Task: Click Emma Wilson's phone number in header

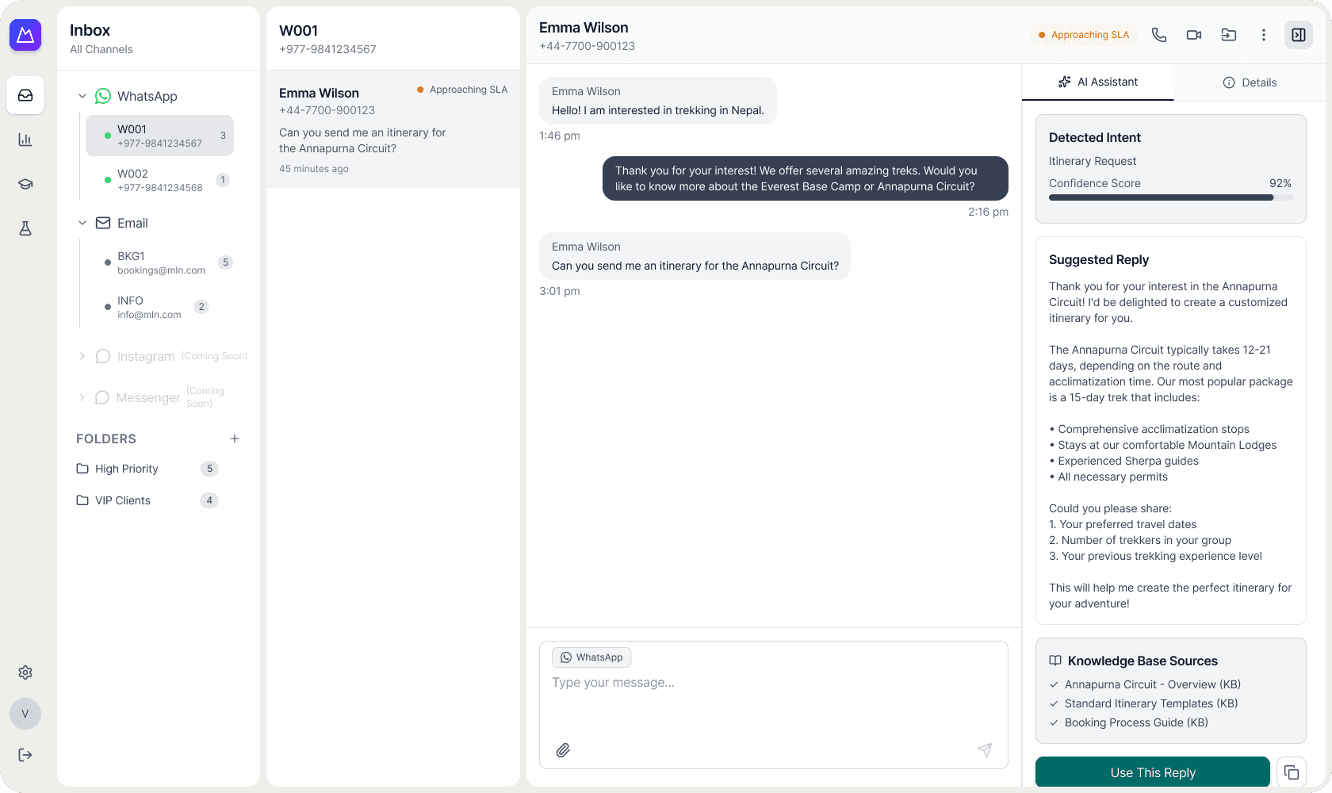Action: click(x=587, y=46)
